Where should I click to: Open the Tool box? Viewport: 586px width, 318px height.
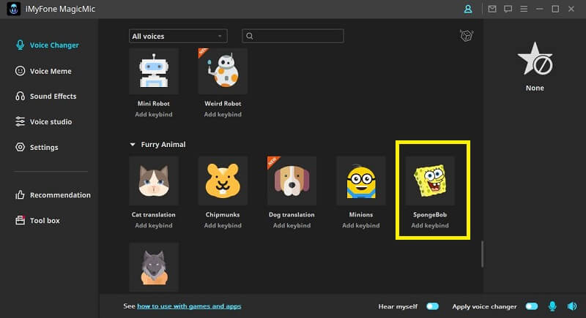click(x=37, y=220)
